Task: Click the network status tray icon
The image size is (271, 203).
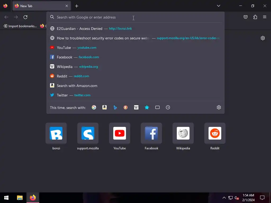Action: (231, 198)
